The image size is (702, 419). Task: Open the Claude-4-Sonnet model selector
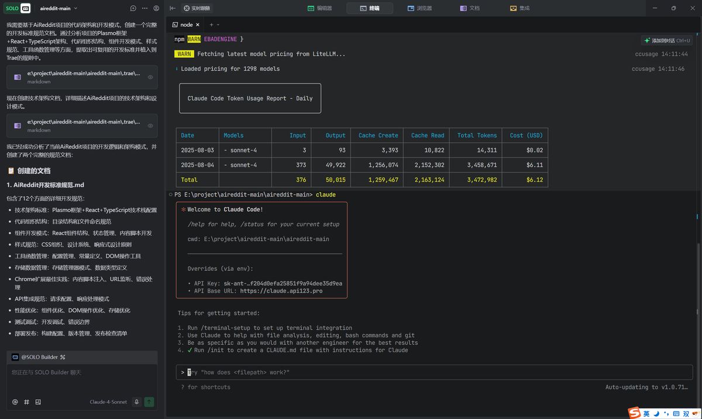point(108,402)
